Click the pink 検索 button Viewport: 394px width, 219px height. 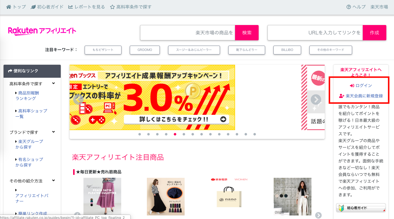pos(247,33)
